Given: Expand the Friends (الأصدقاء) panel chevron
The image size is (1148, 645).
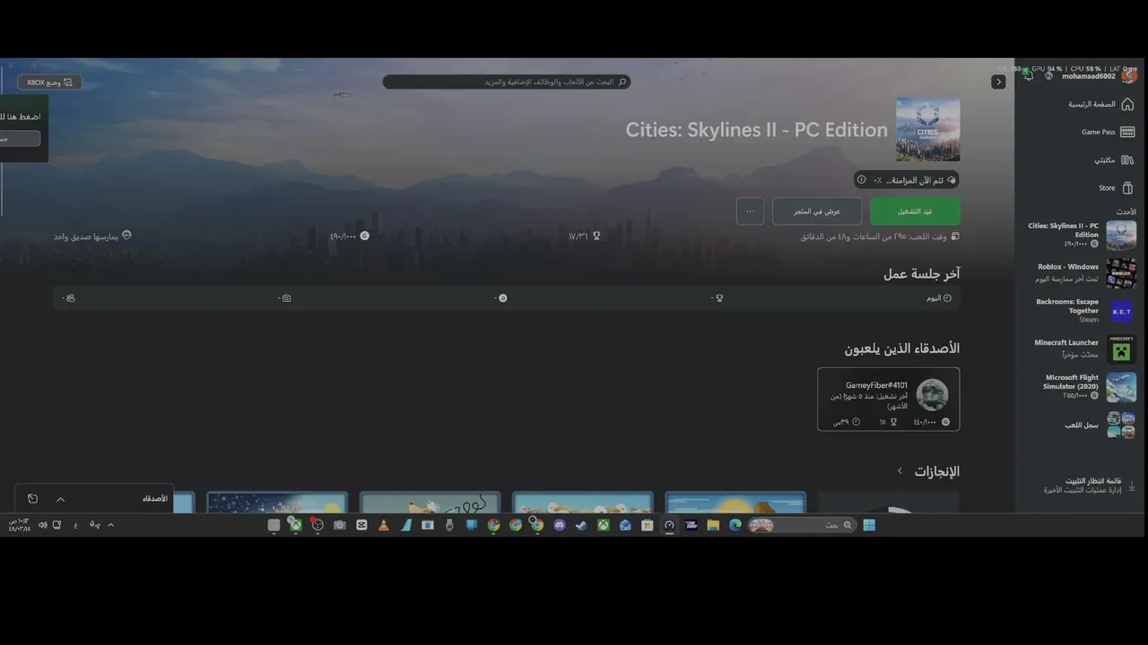Looking at the screenshot, I should pos(60,499).
